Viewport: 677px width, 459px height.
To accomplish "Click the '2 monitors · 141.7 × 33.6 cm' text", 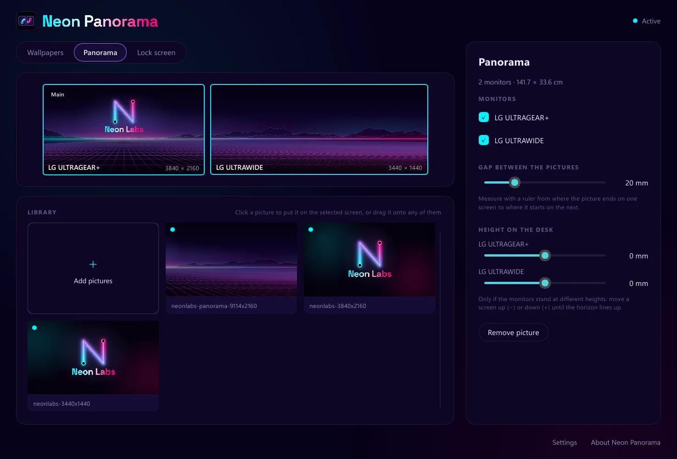I will [x=520, y=82].
